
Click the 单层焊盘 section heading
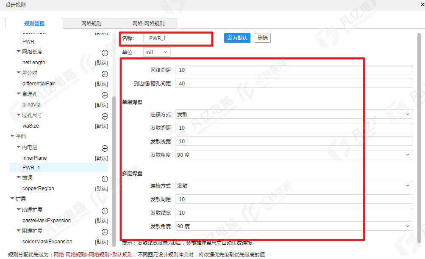coord(132,102)
